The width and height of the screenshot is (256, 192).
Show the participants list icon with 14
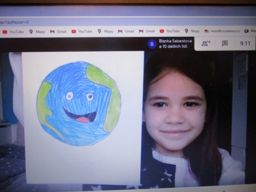click(x=206, y=44)
